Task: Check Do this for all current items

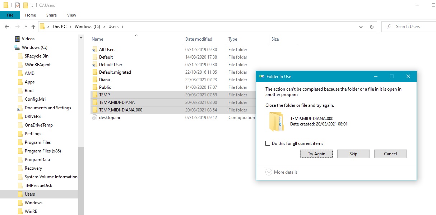Action: click(x=268, y=143)
